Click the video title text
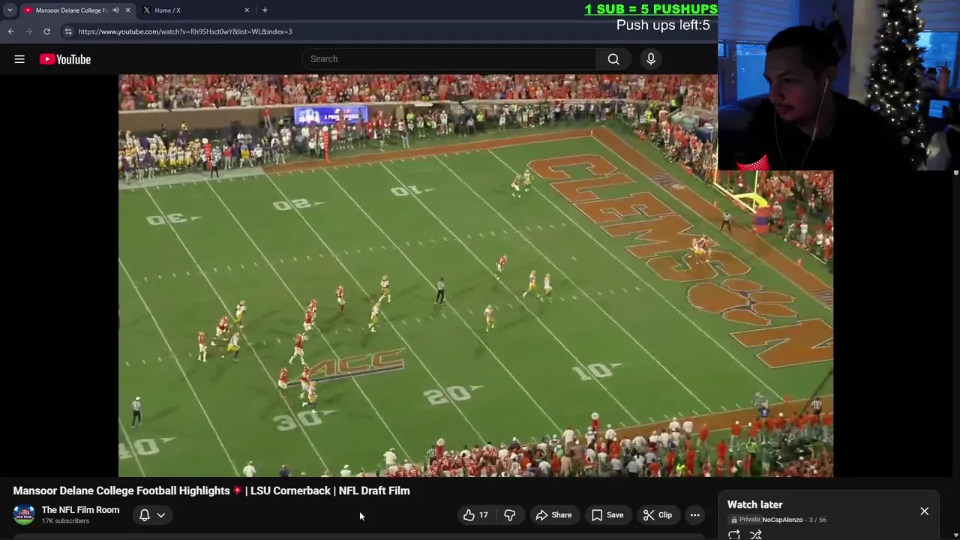 coord(211,490)
